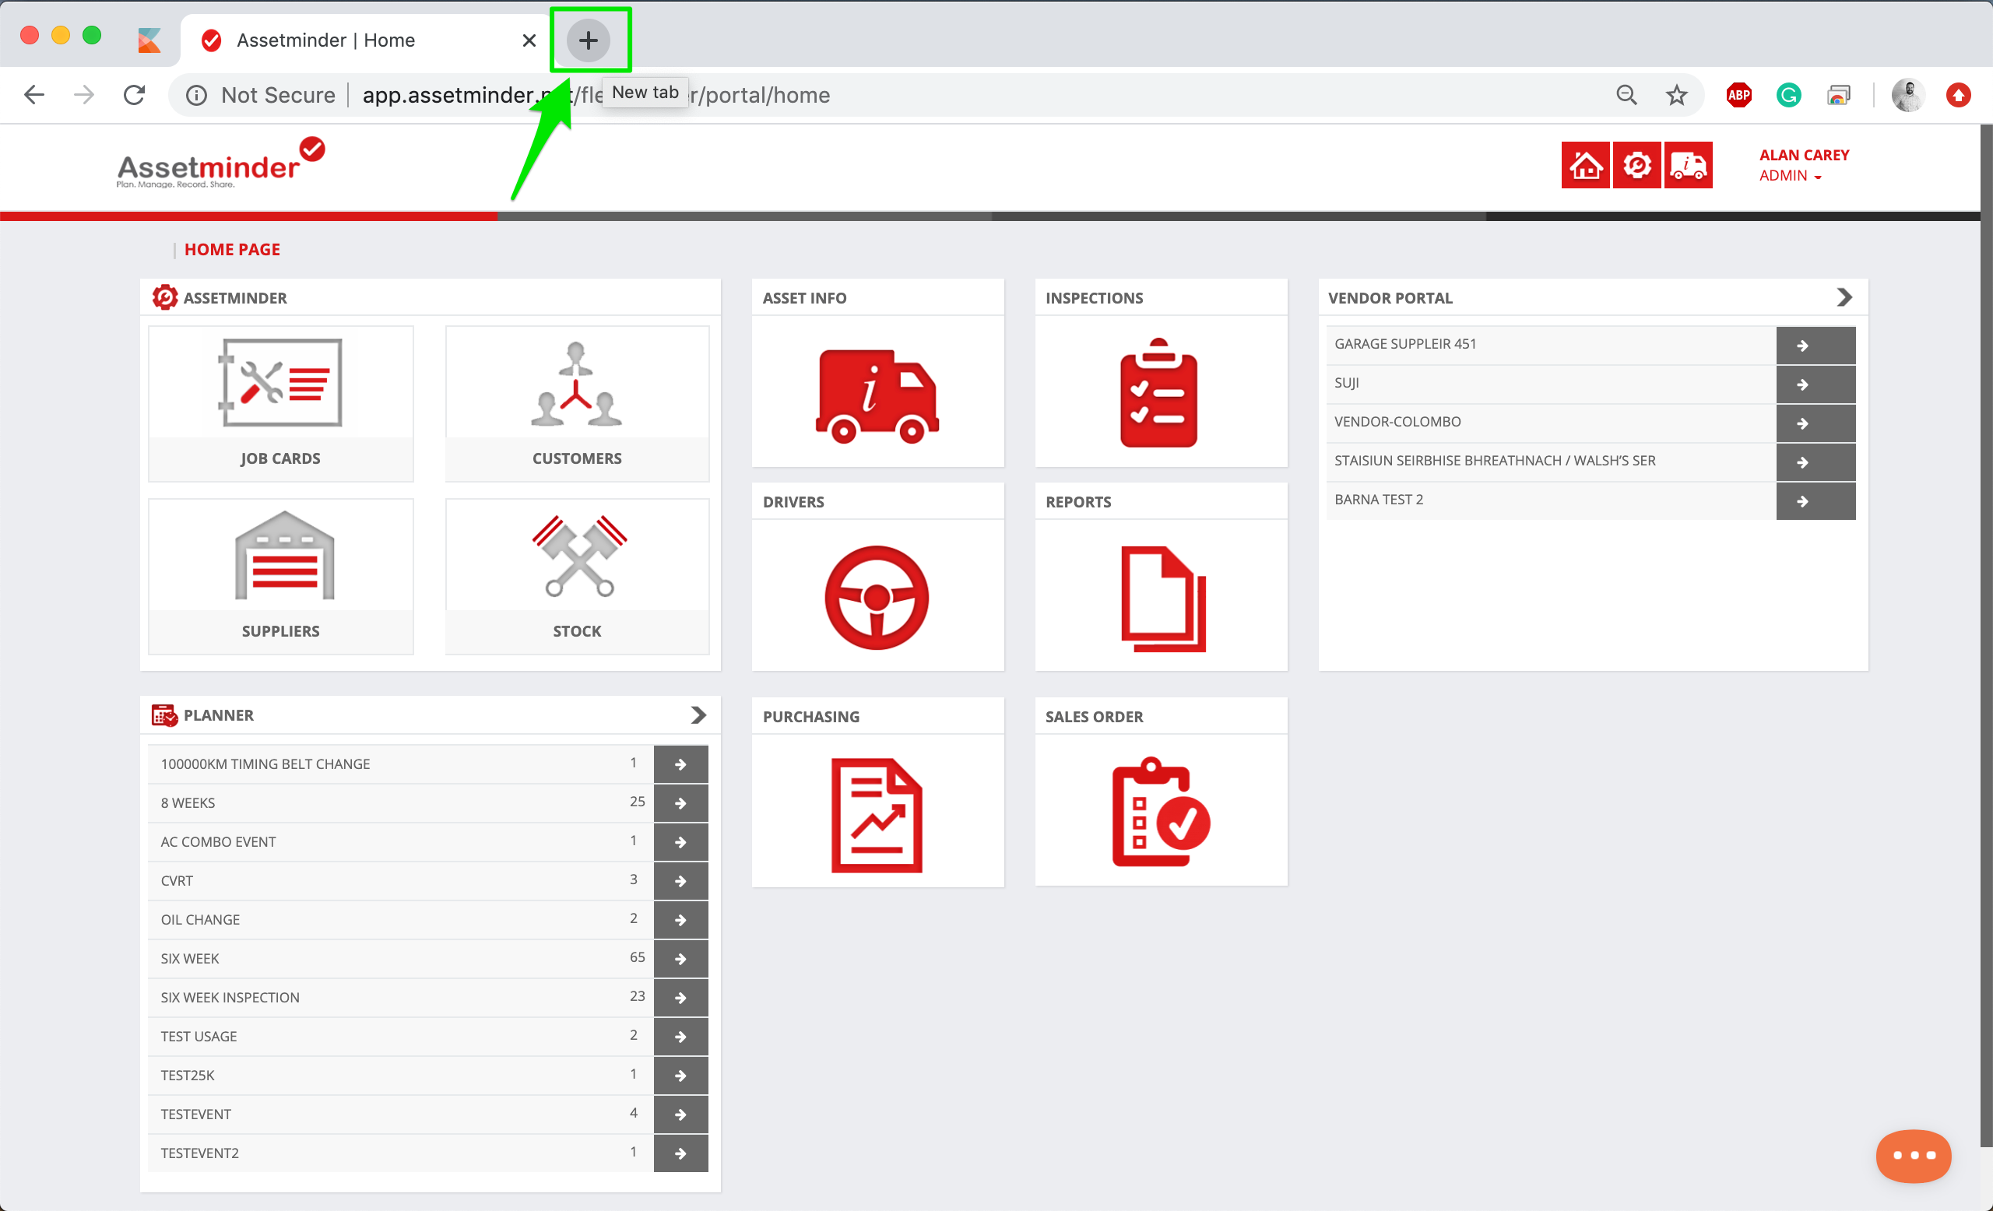Click the Assetminder logo
This screenshot has width=1993, height=1211.
coord(220,163)
